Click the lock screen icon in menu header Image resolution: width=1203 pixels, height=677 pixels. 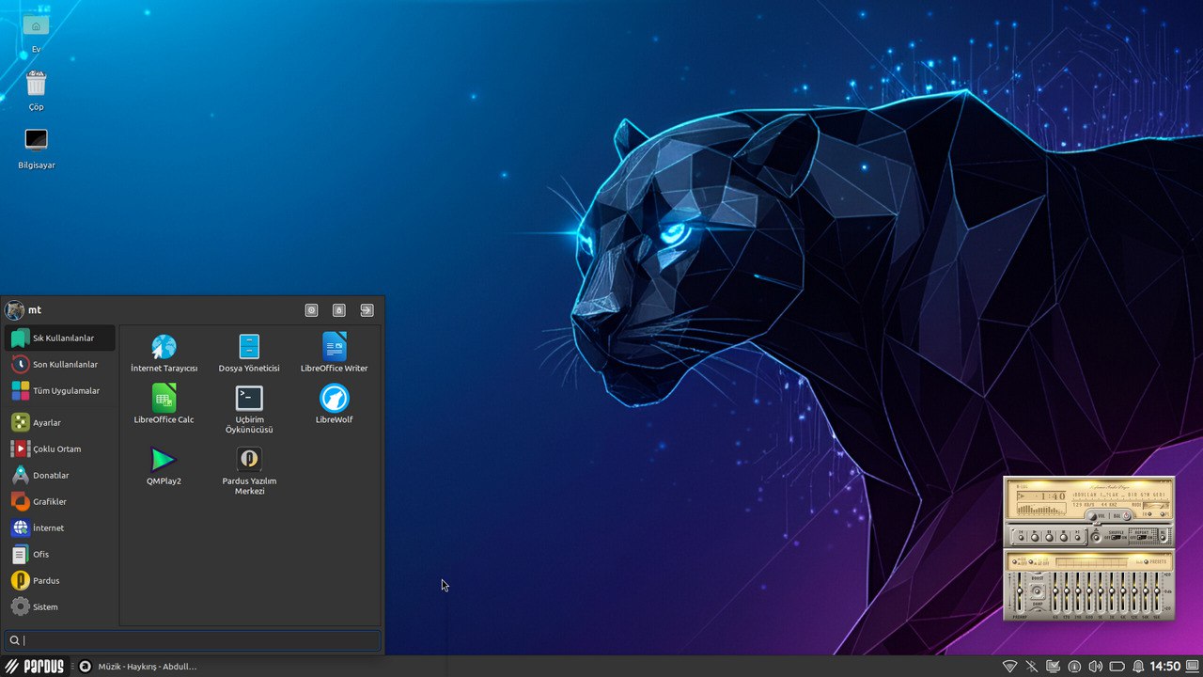click(x=339, y=310)
